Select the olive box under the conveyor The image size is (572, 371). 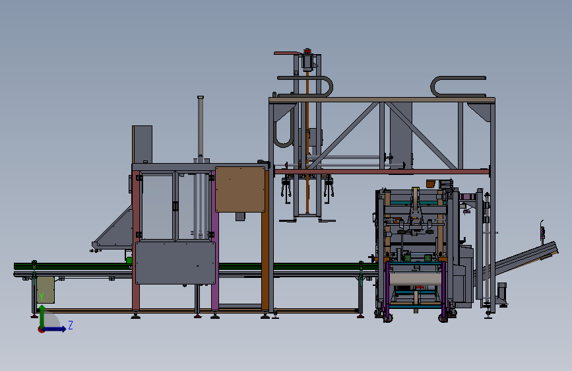pos(46,290)
